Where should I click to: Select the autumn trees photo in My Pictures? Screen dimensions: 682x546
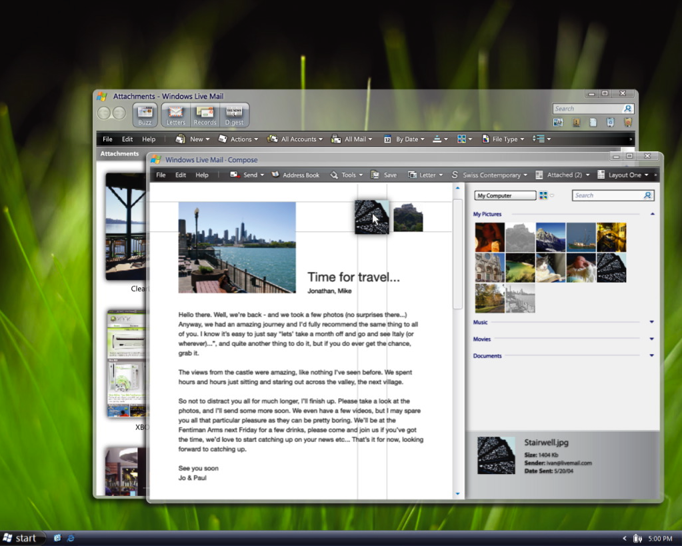pyautogui.click(x=490, y=299)
